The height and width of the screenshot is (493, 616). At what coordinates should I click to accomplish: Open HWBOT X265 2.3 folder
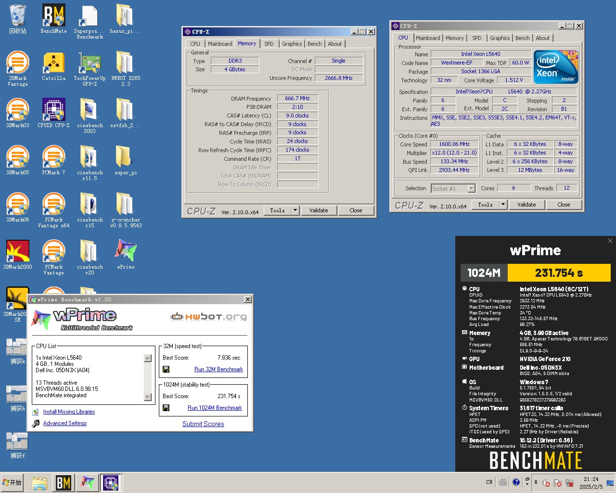tap(125, 69)
